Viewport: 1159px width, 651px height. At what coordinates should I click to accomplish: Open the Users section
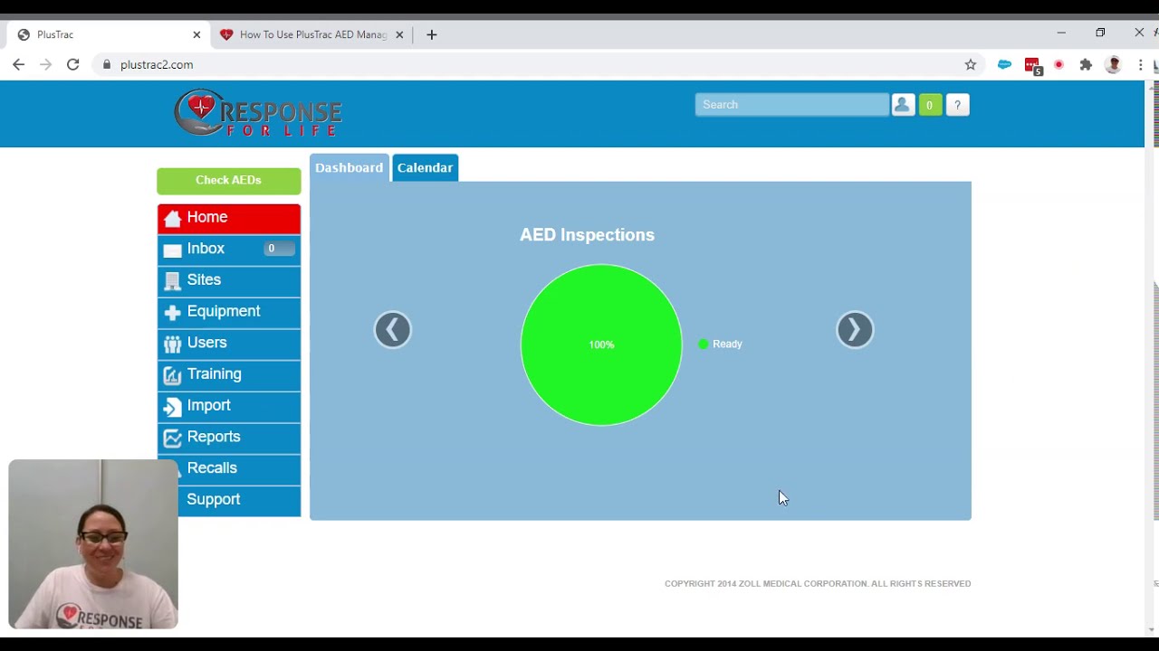point(229,343)
